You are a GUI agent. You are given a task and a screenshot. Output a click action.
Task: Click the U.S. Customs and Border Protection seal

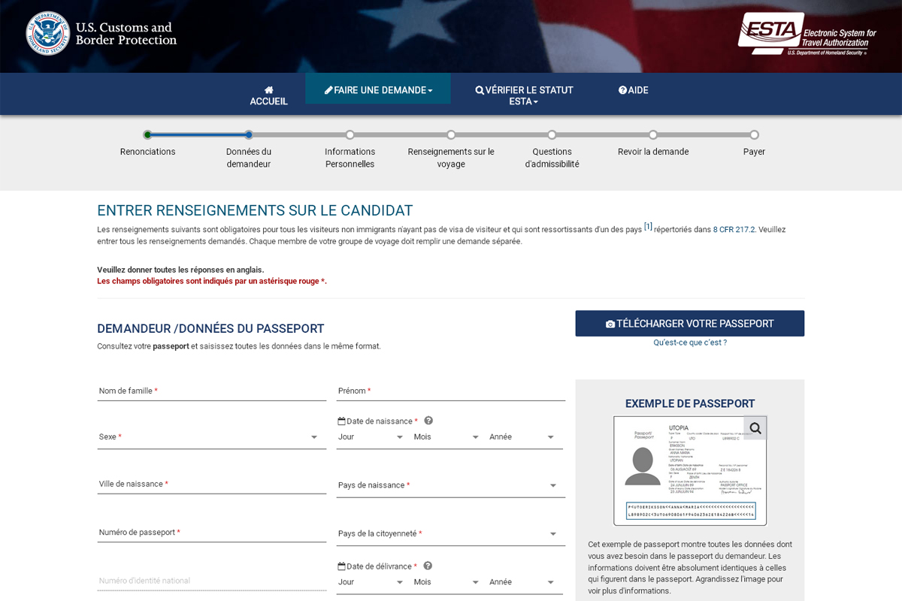48,34
